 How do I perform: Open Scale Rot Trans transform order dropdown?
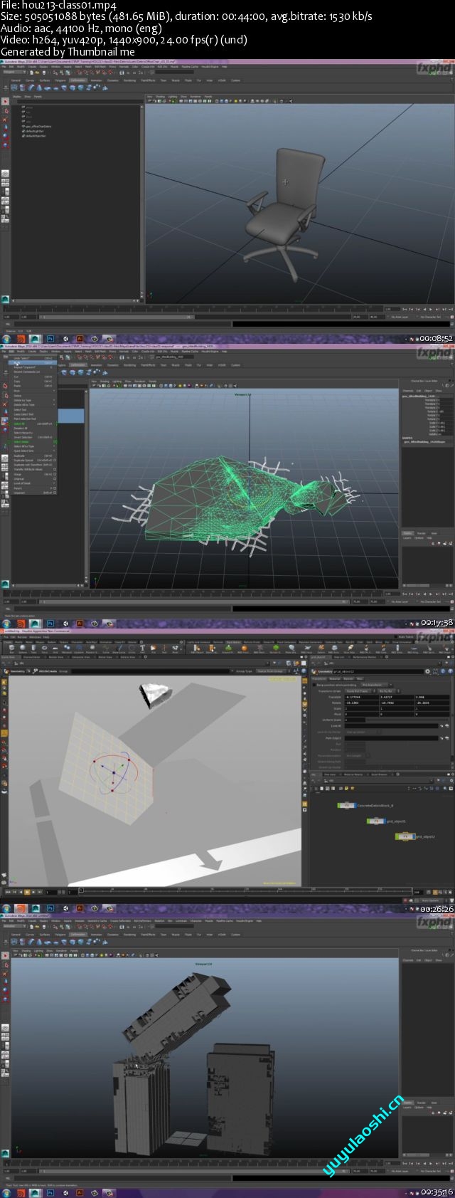[x=360, y=691]
